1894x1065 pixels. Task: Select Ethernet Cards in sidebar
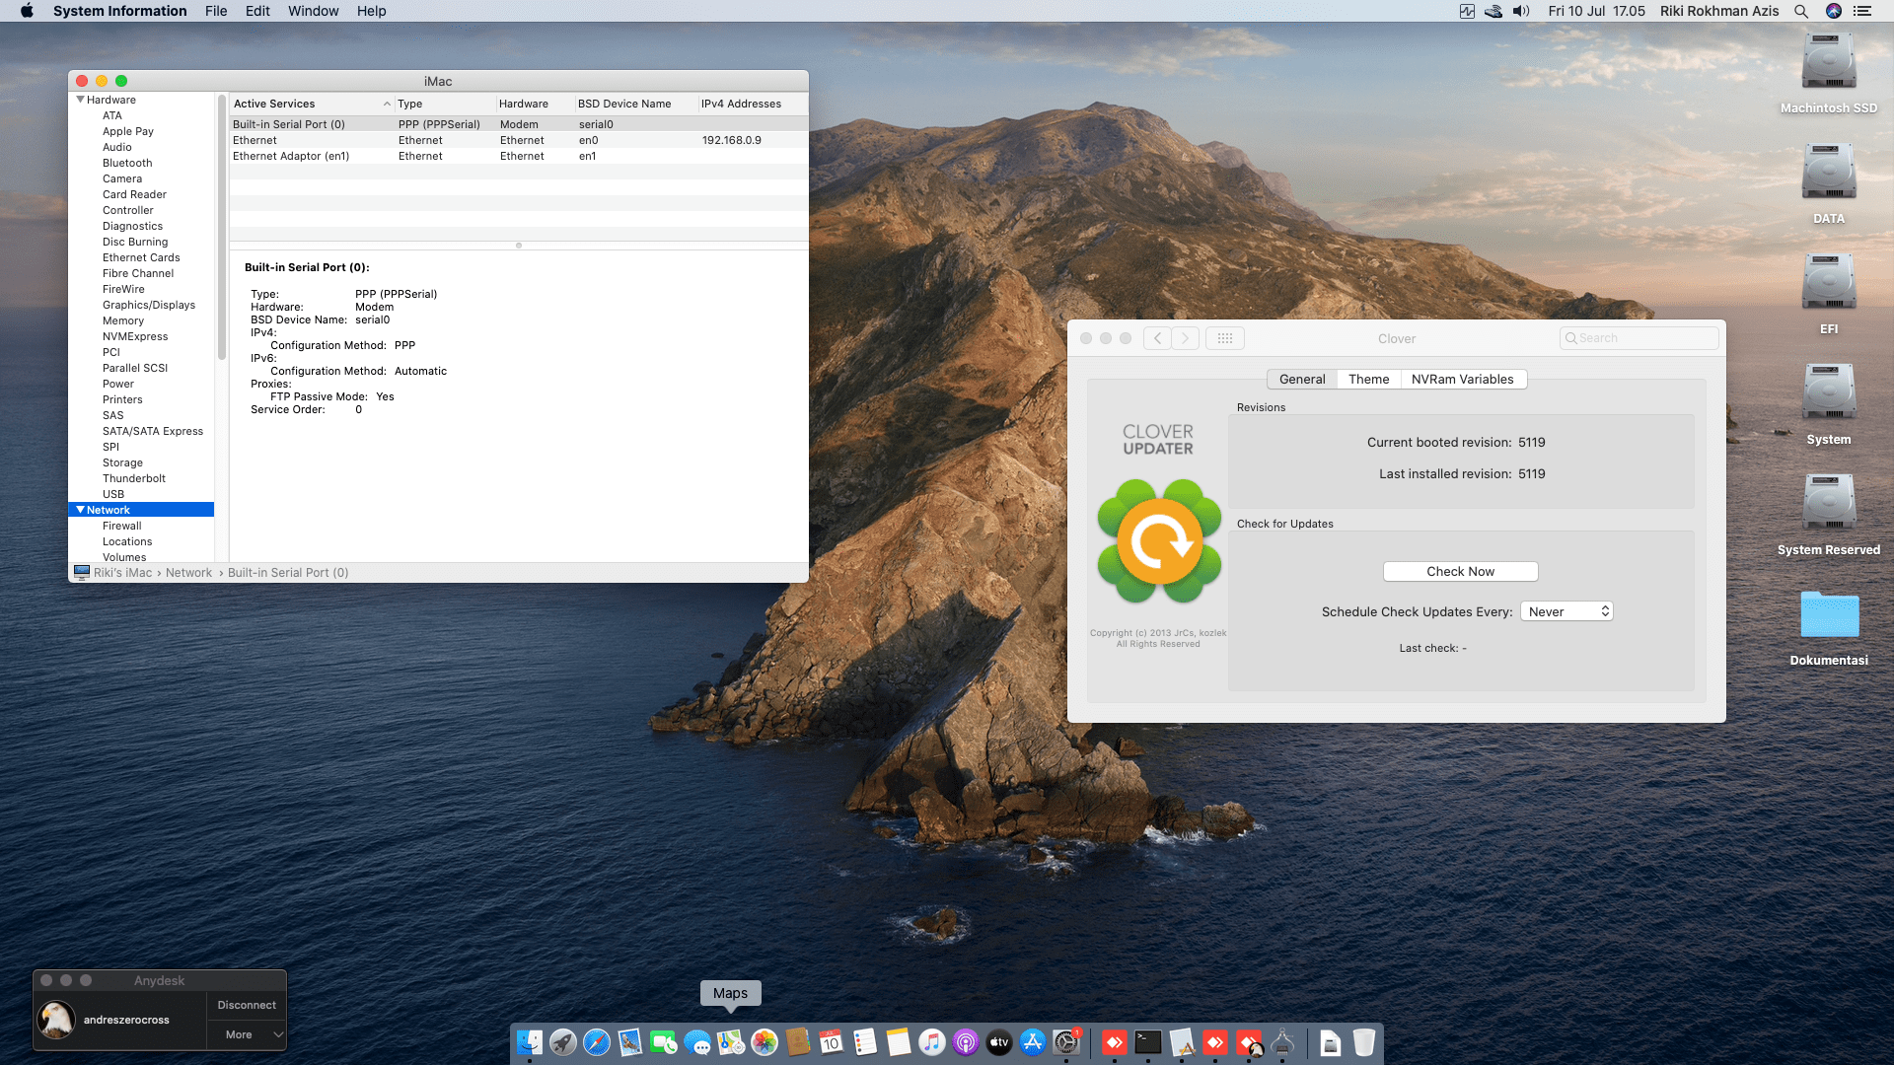pos(141,257)
